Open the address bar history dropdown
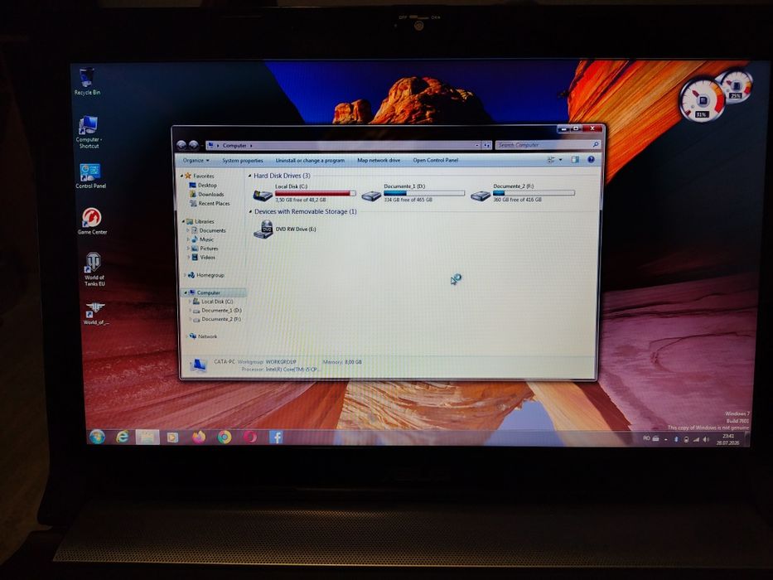Screen dimensions: 773x580 477,146
